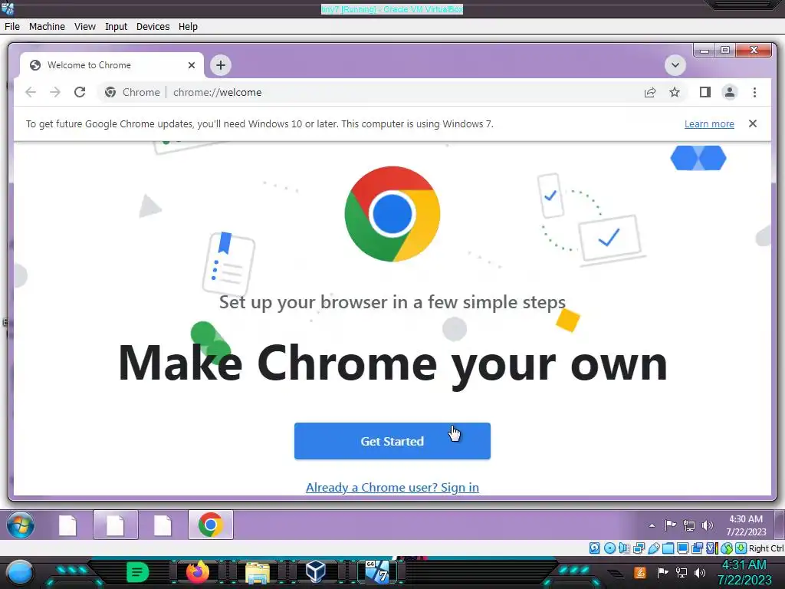Viewport: 785px width, 589px height.
Task: Open the Chrome profile avatar icon
Action: (x=730, y=92)
